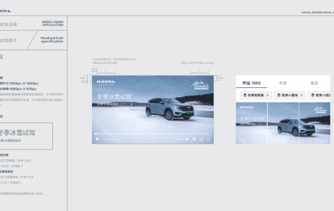Open the right grid thumbnail with the mountain logo
Image resolution: width=334 pixels, height=211 pixels.
pos(315,123)
